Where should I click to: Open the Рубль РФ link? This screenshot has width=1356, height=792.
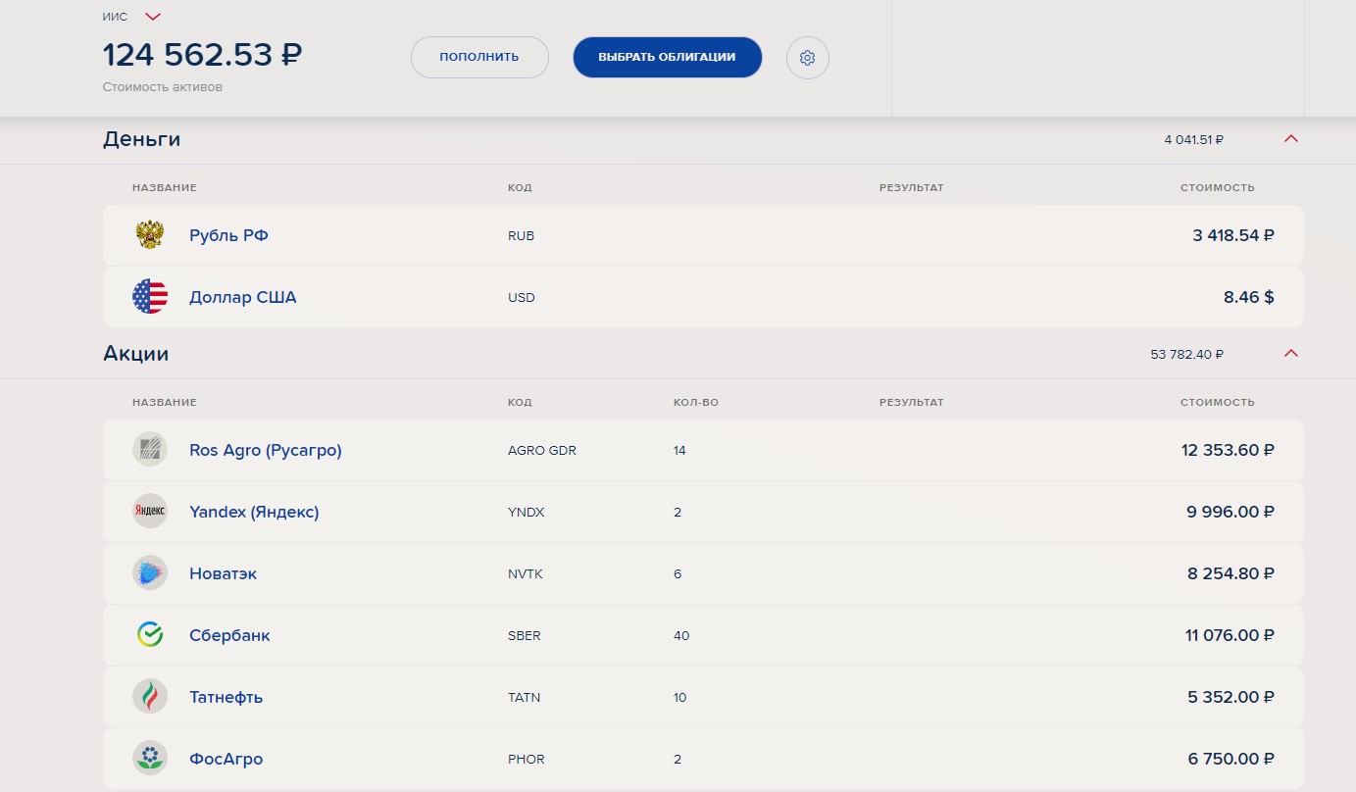[228, 235]
